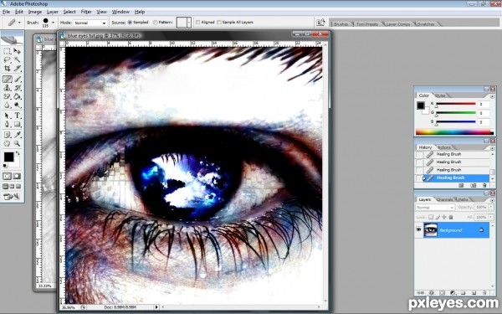Open the tool preset picker arrow
502x314 pixels.
click(19, 23)
